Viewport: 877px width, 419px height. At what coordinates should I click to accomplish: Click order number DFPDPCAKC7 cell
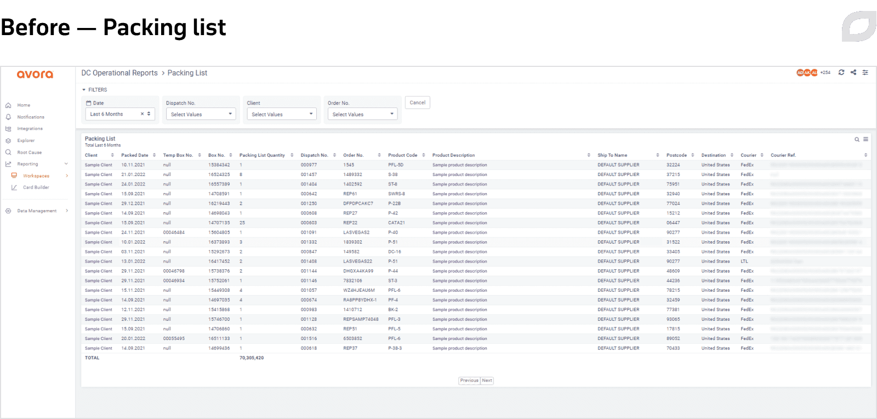[358, 203]
